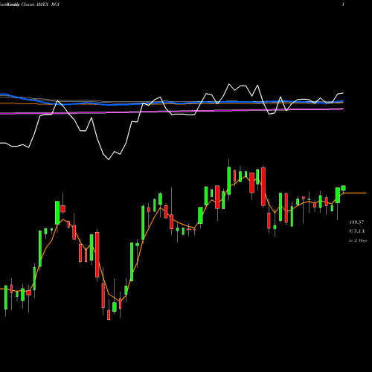Click the 'V: 5.1 X' volume label
The image size is (372, 372).
click(x=357, y=231)
